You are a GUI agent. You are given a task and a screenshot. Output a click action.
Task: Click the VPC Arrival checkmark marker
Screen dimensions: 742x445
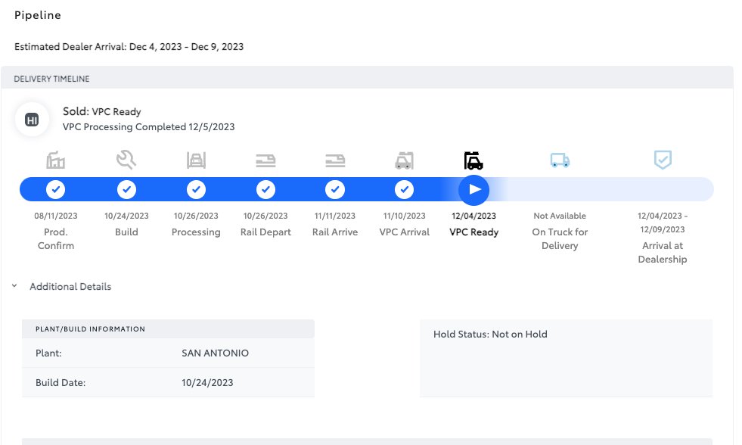click(404, 189)
